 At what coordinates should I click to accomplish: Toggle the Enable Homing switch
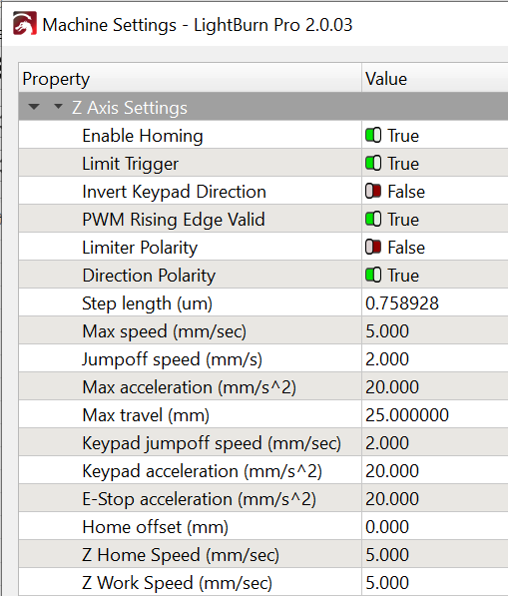point(373,136)
